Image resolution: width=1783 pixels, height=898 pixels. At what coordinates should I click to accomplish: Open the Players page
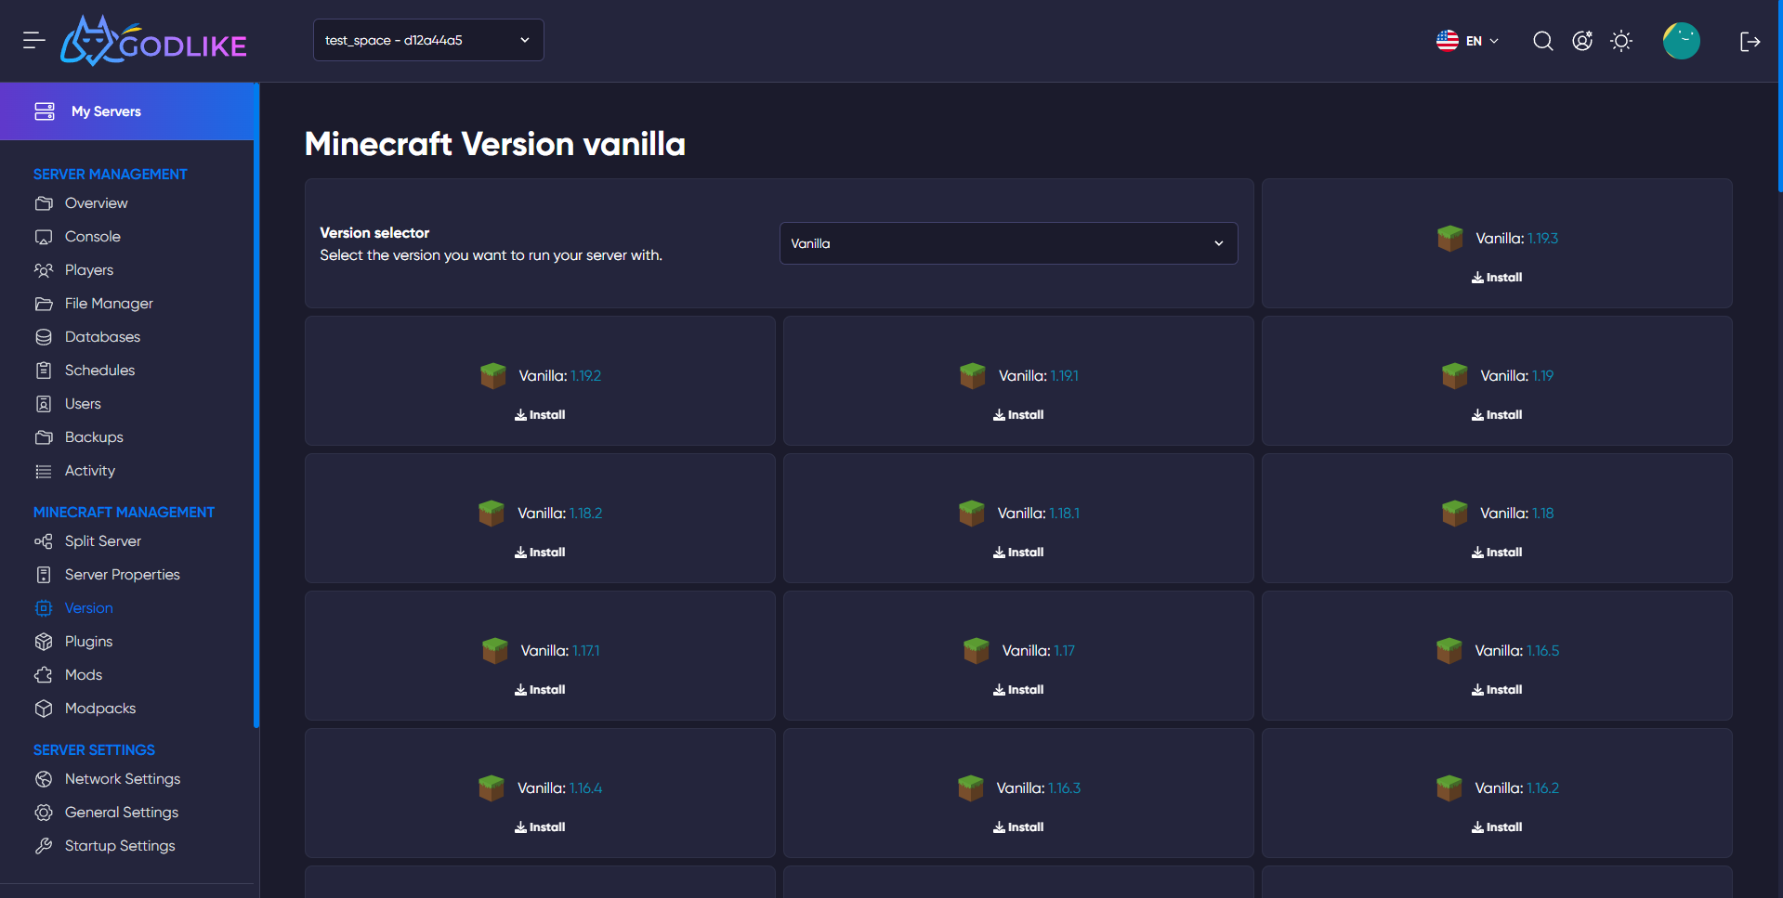tap(88, 270)
